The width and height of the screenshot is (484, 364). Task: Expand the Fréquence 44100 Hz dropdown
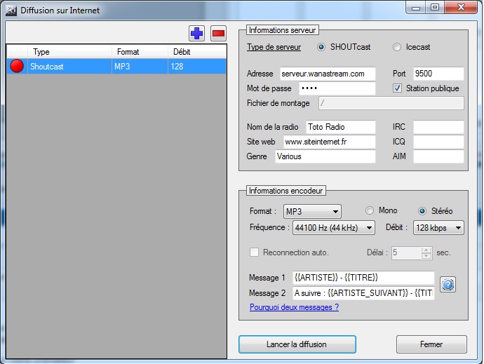333,227
